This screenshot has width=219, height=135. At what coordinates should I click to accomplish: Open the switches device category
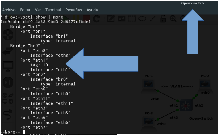7,51
